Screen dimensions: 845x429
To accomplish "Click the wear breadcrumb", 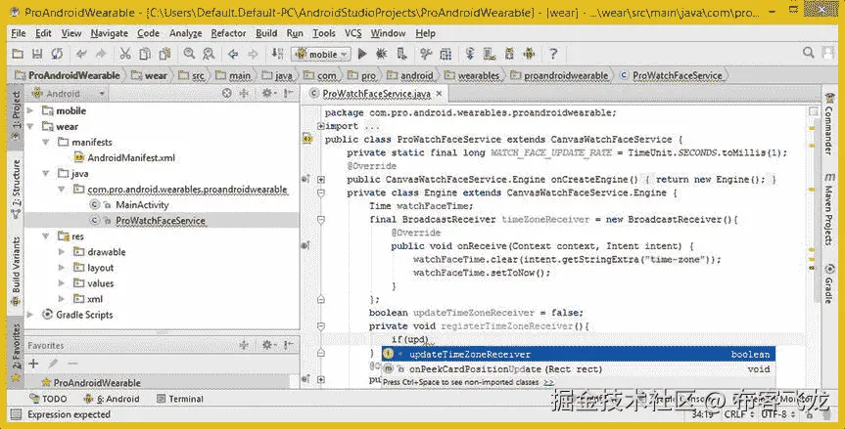I will point(150,76).
